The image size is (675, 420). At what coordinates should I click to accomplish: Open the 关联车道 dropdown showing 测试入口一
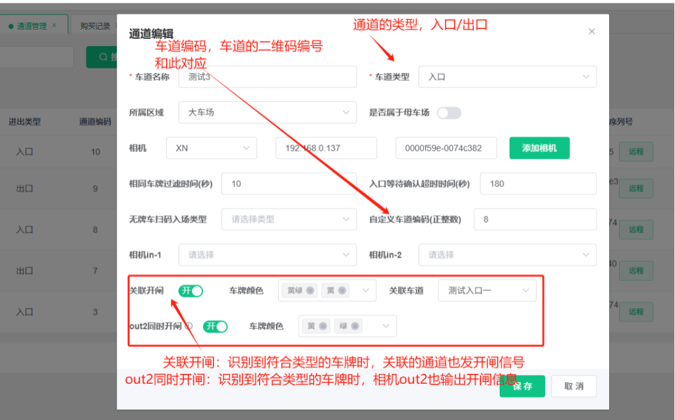487,290
